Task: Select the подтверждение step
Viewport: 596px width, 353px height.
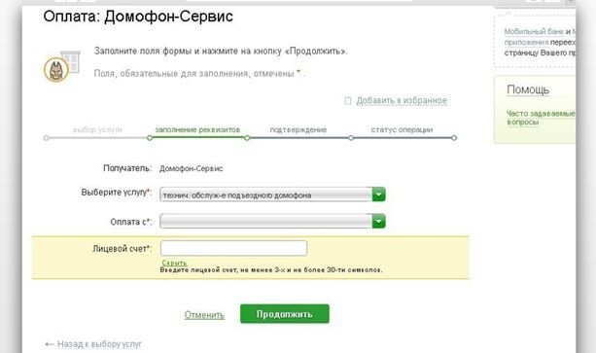Action: tap(298, 130)
